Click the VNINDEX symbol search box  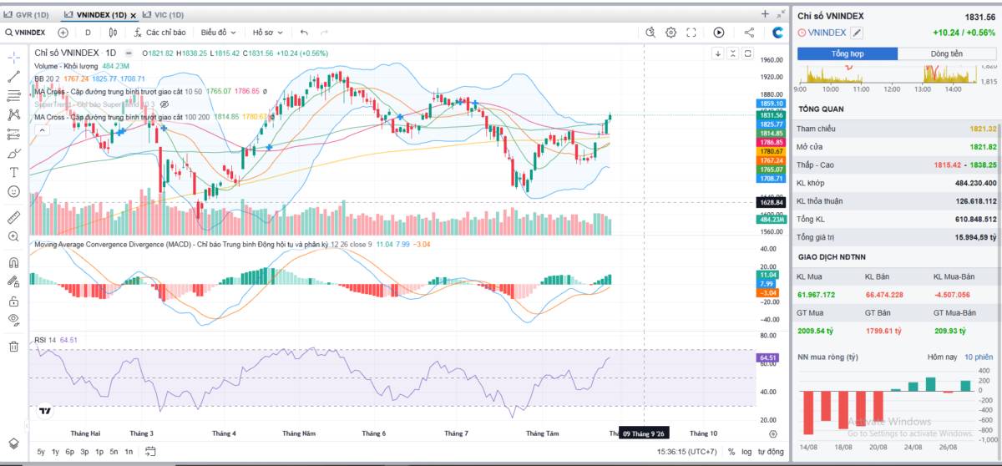(26, 33)
